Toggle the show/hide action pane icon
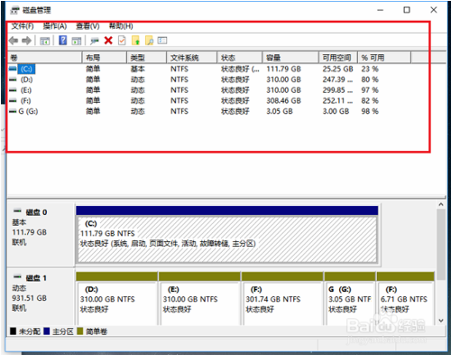The width and height of the screenshot is (451, 355). [x=77, y=41]
